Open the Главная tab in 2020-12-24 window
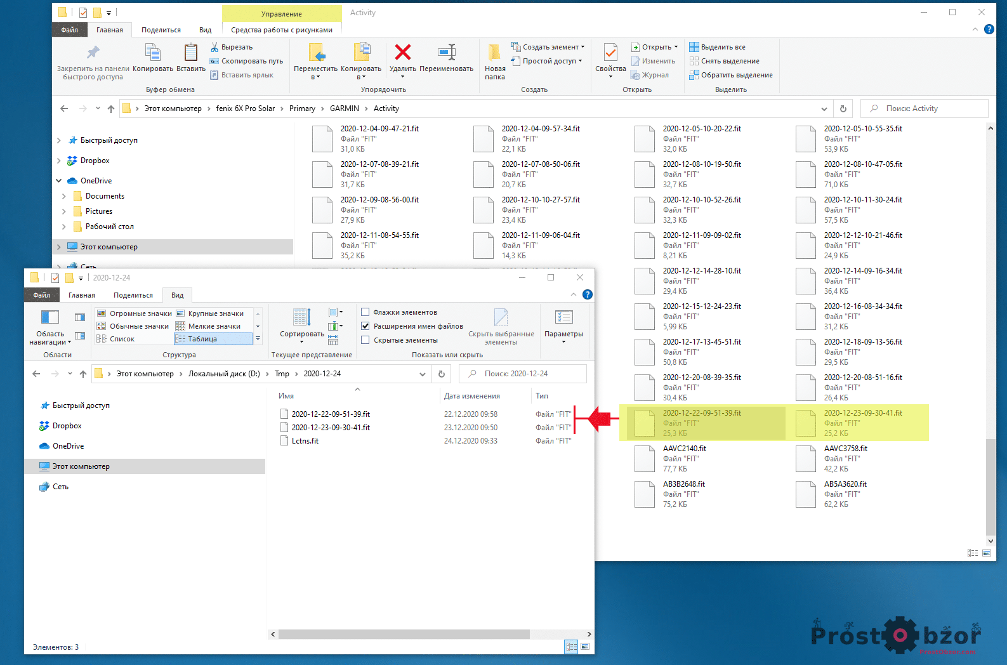Viewport: 1007px width, 665px height. click(x=82, y=295)
